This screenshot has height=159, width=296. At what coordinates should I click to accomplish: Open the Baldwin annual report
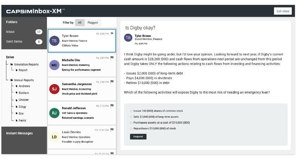pos(24,93)
